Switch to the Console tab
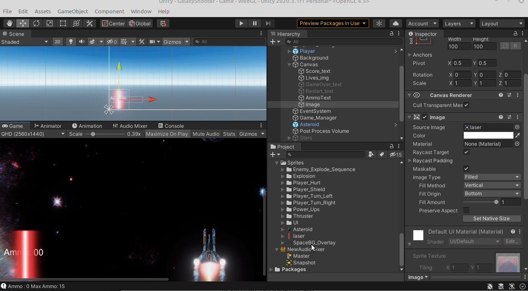 point(170,126)
